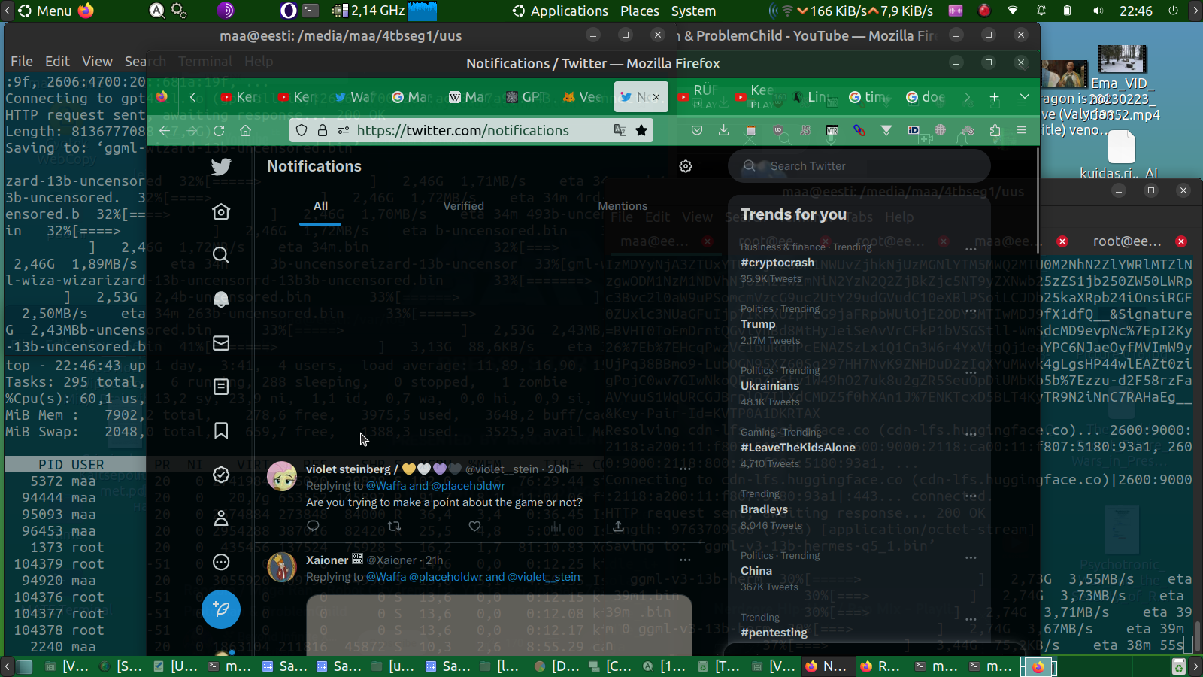This screenshot has height=677, width=1203.
Task: Open System menu in top panel
Action: coord(693,11)
